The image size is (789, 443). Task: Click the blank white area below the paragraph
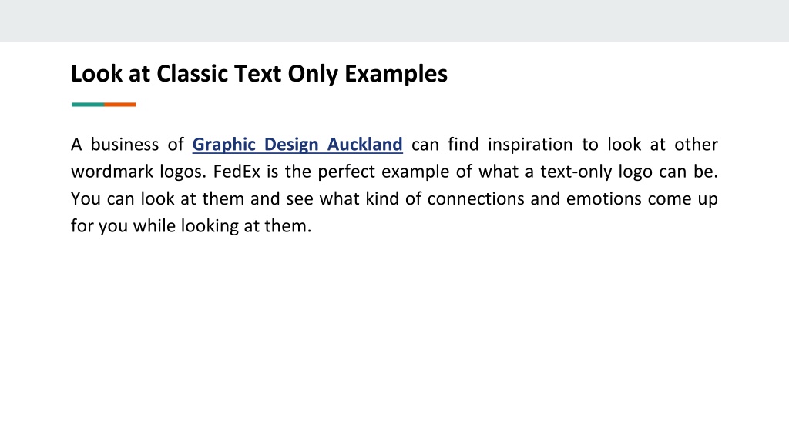pos(394,337)
